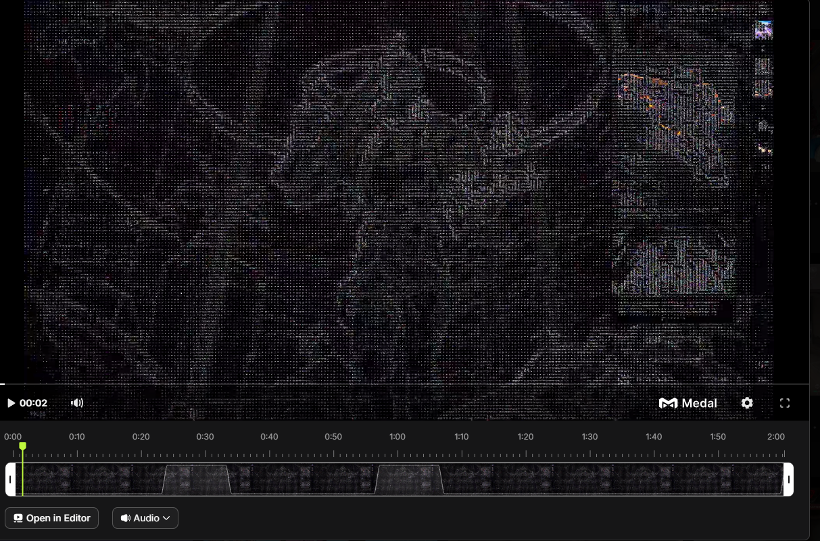Click the right trim handle
This screenshot has height=541, width=820.
788,479
